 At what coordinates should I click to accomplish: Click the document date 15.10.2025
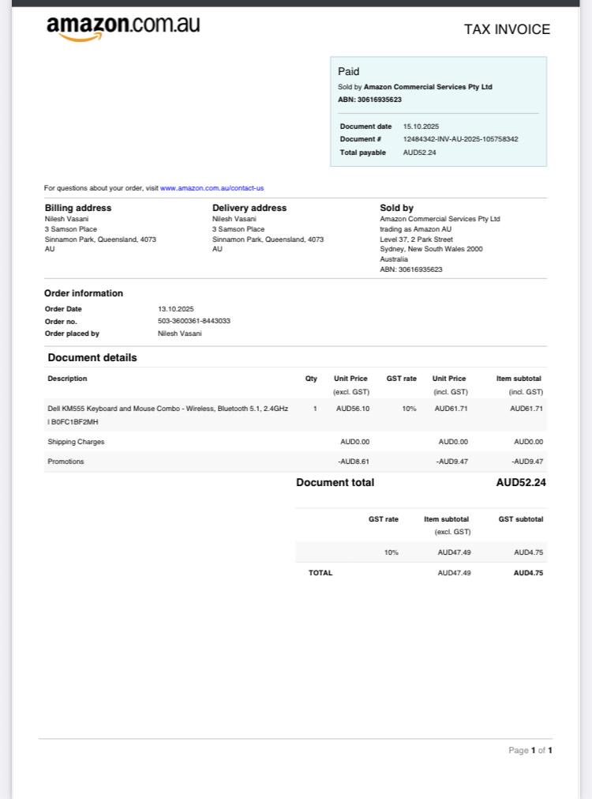(421, 126)
